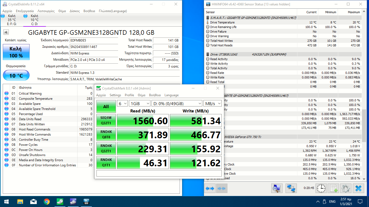Go to previous disk with left arrow

[6, 32]
